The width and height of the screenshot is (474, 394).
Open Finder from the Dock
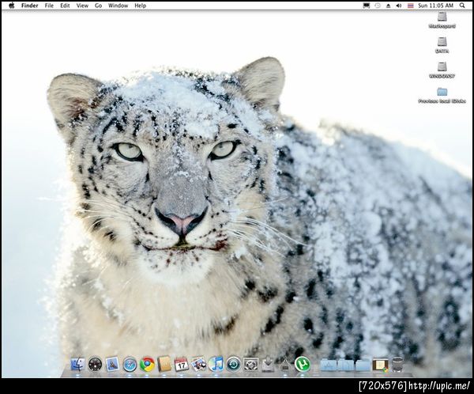pyautogui.click(x=77, y=364)
